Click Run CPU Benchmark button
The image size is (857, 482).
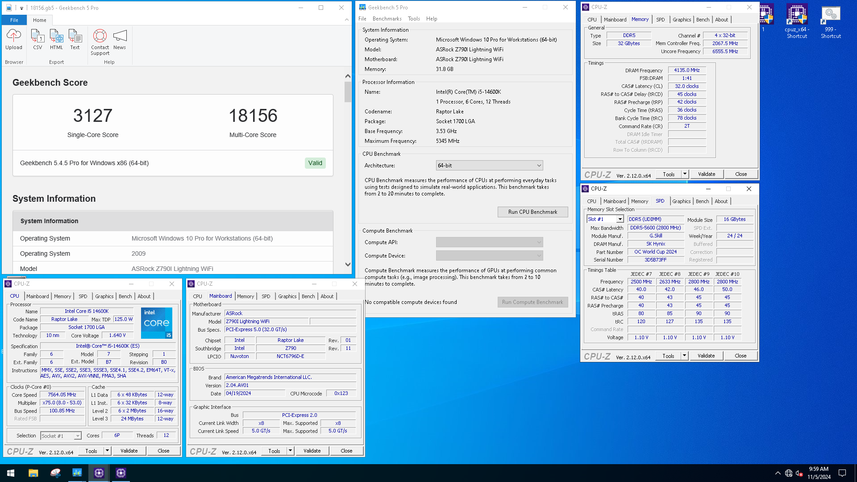(533, 212)
